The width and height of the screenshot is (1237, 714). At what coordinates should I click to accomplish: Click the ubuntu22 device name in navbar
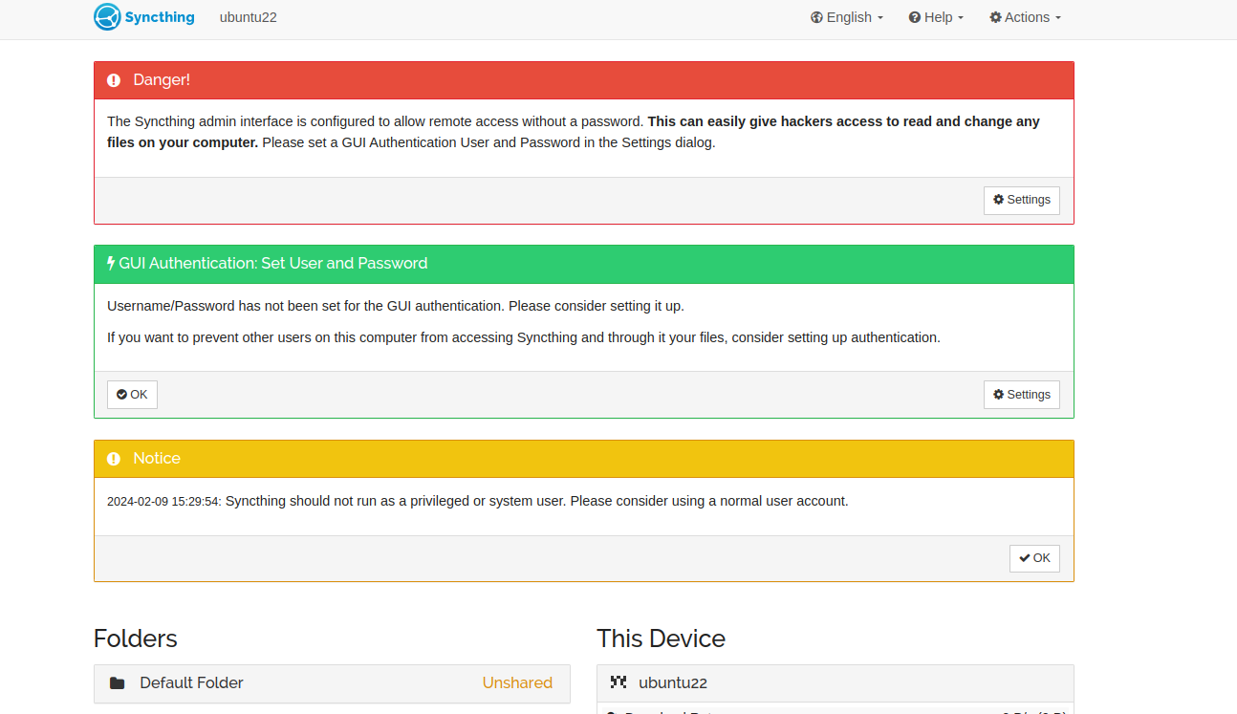(x=248, y=17)
